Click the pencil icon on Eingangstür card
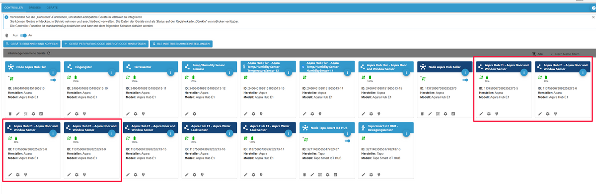596x194 pixels. [x=69, y=113]
